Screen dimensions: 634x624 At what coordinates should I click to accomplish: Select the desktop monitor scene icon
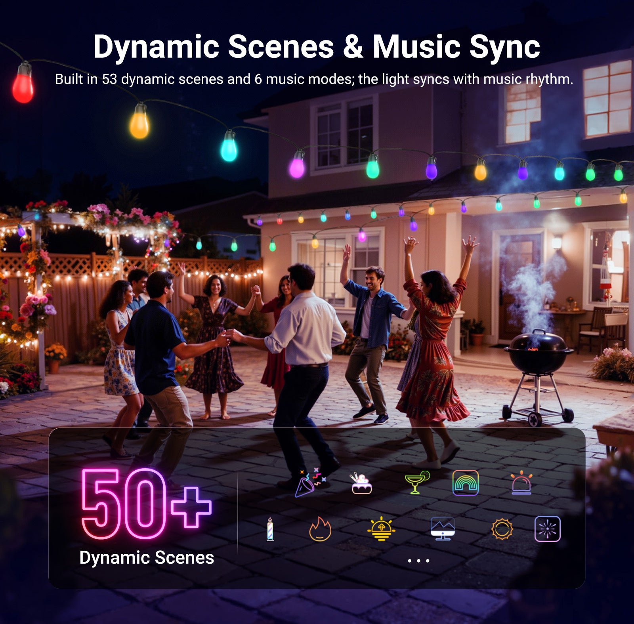[x=442, y=529]
